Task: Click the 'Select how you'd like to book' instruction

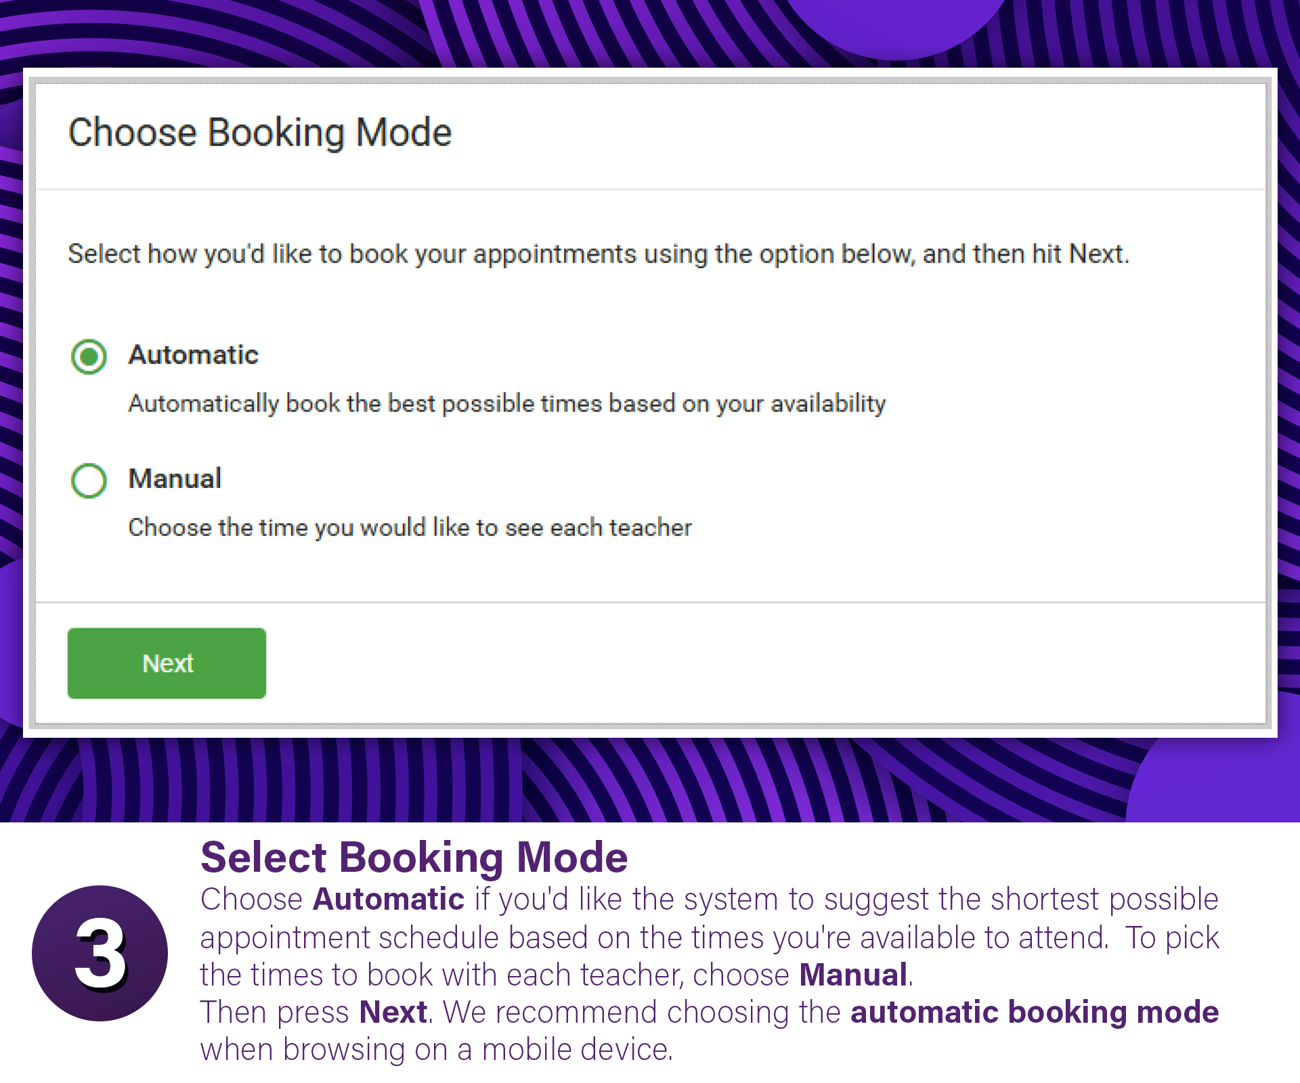Action: pos(599,254)
